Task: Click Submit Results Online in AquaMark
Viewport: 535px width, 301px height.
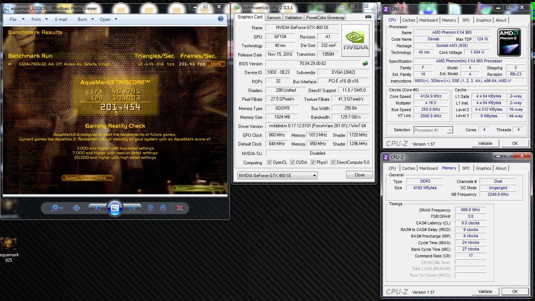Action: pos(87,178)
